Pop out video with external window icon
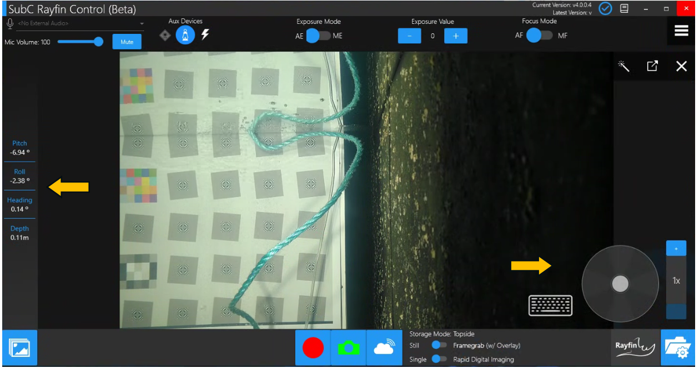 [x=652, y=66]
